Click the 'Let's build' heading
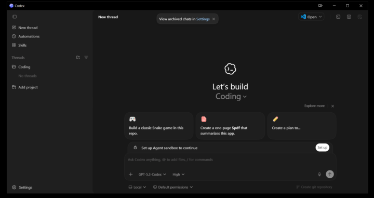Viewport: 374px width, 198px height. pos(230,87)
